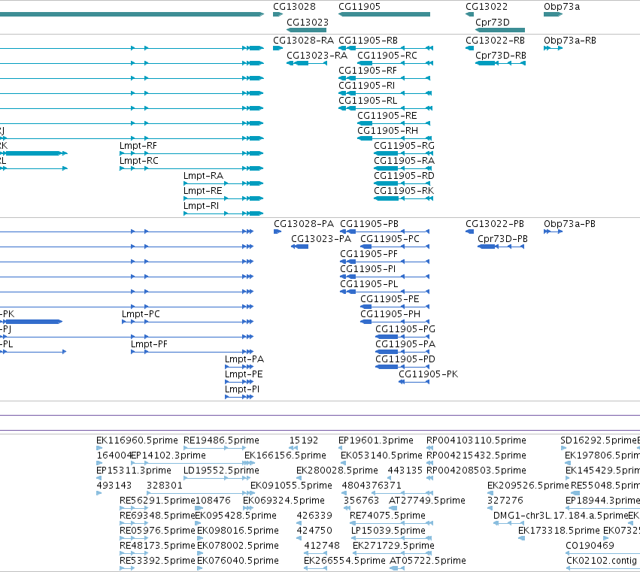This screenshot has height=572, width=640.
Task: Click EST RE74075.5prime
Action: pyautogui.click(x=388, y=516)
